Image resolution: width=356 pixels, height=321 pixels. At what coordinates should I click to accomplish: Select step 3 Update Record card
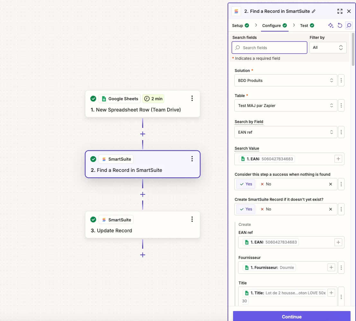143,225
